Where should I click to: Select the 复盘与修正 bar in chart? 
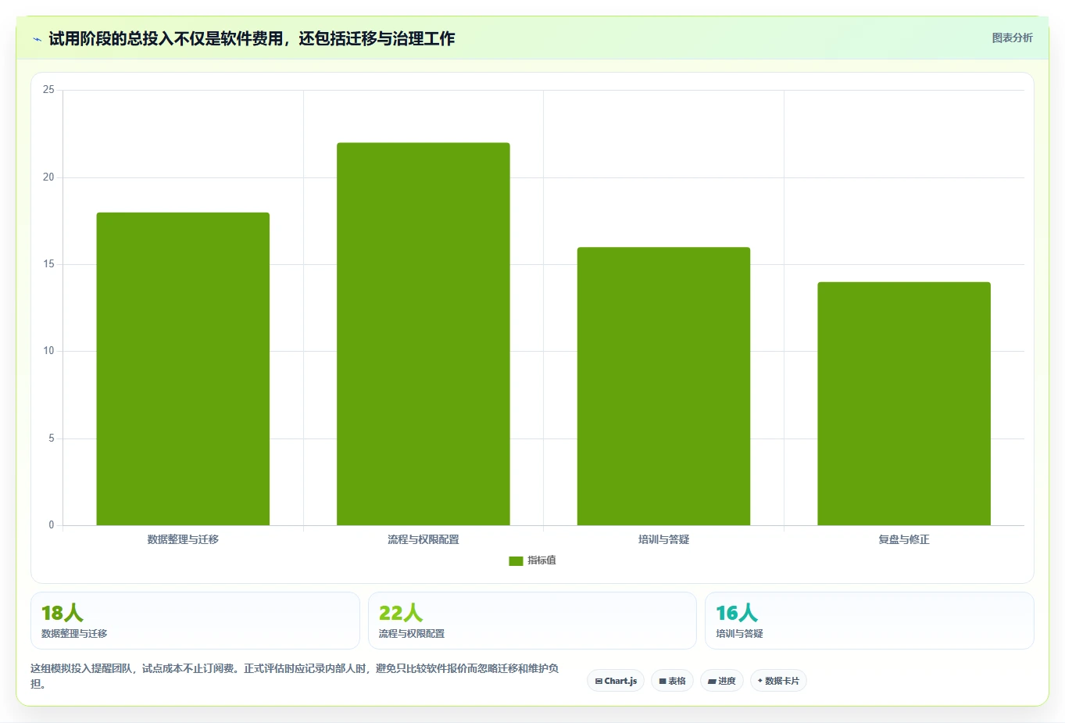[x=904, y=403]
